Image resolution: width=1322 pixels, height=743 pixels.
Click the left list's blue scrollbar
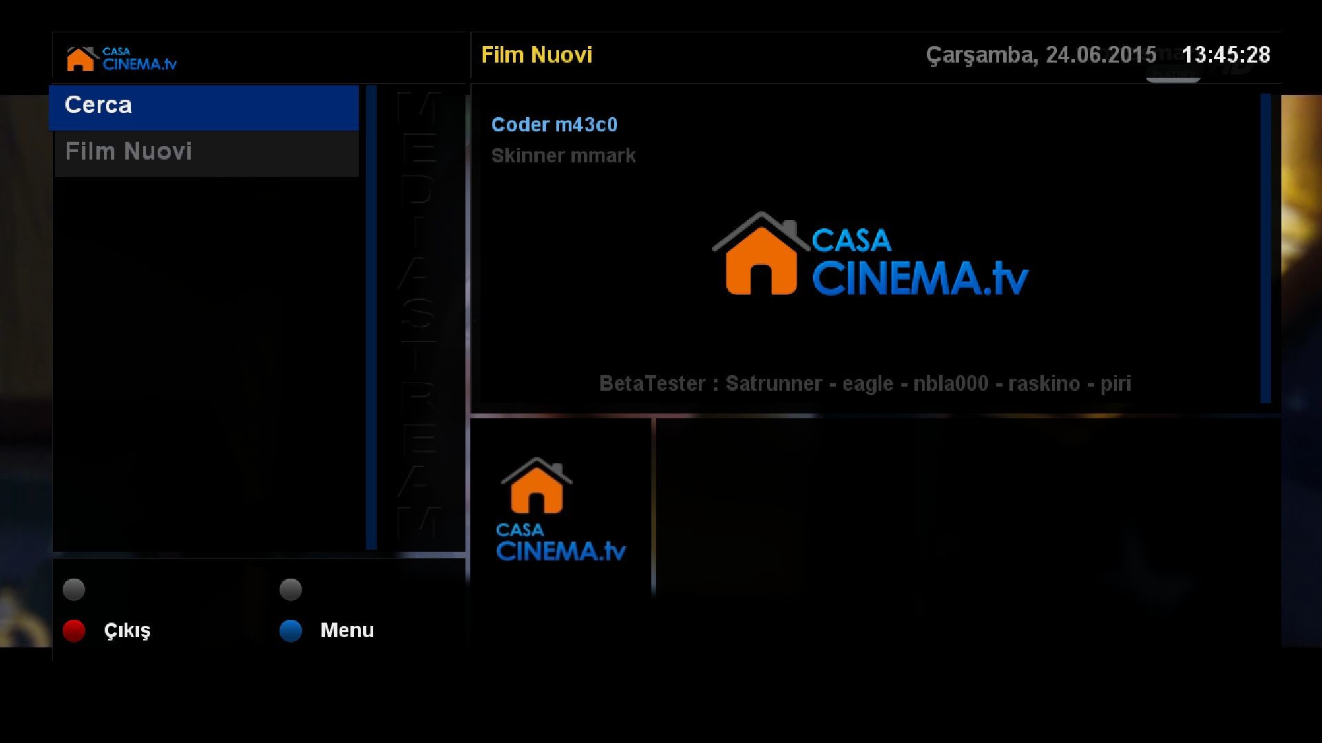pos(371,317)
